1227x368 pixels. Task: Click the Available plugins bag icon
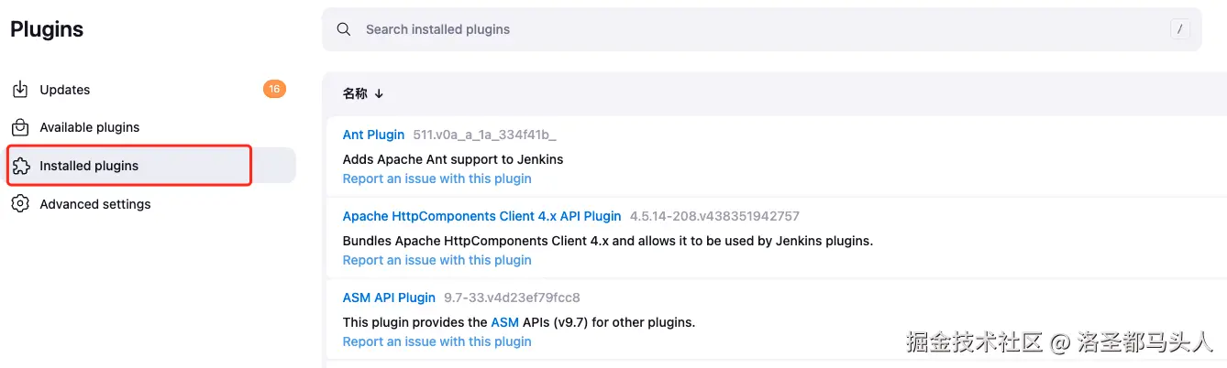pyautogui.click(x=20, y=127)
